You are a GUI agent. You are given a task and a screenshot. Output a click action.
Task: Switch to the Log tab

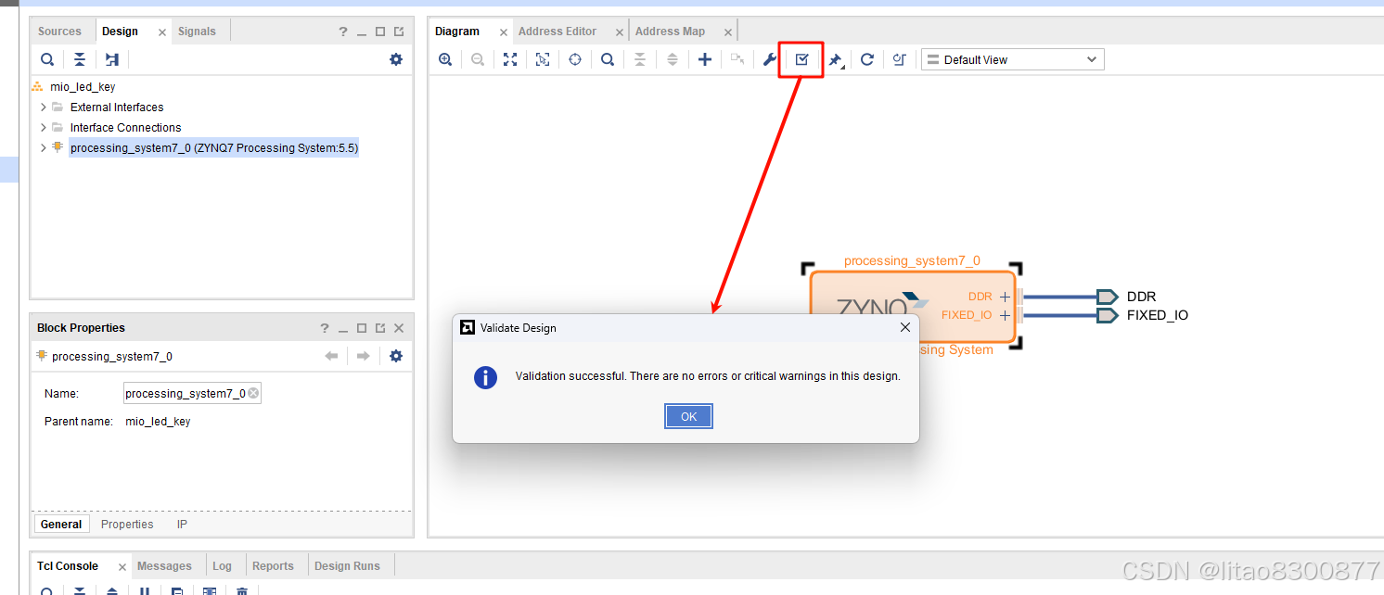coord(222,566)
